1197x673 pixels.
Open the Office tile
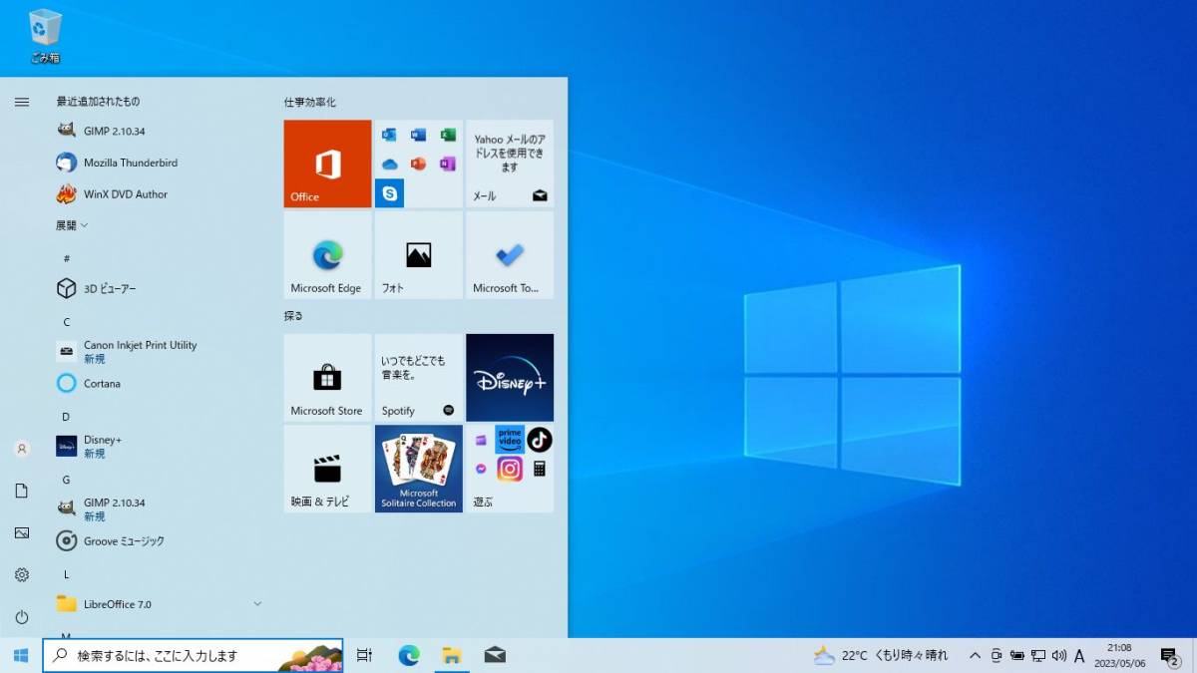327,164
